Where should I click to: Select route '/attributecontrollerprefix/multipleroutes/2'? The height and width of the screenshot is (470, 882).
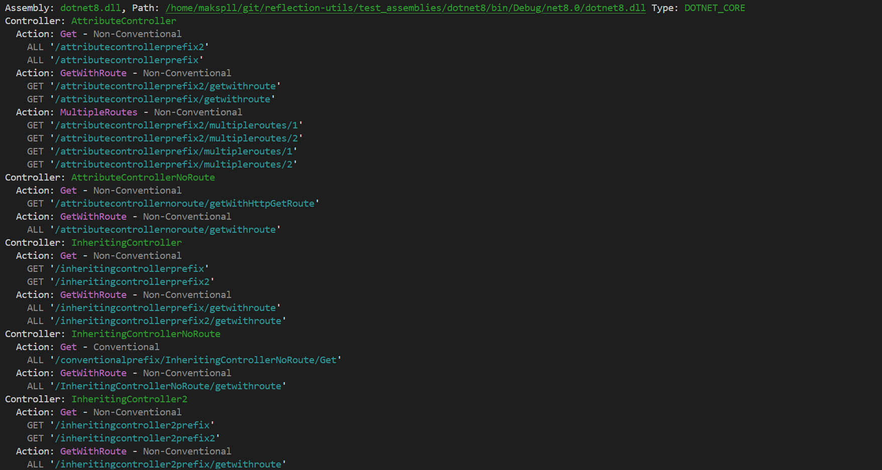pos(174,165)
